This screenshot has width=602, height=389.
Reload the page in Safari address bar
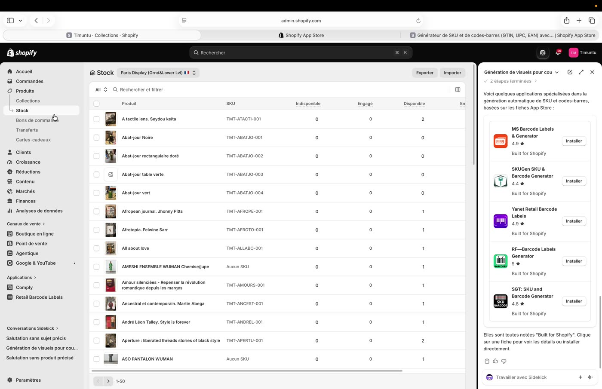tap(418, 21)
